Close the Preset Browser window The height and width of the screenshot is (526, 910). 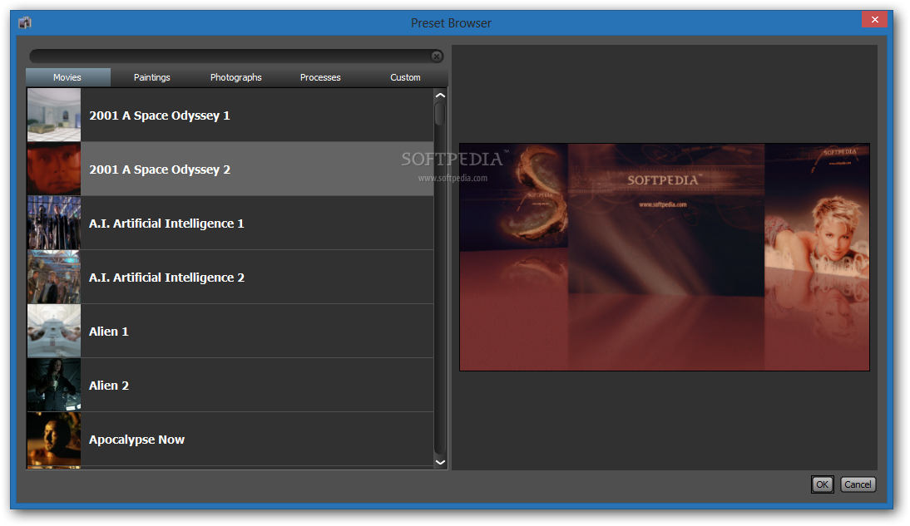tap(874, 20)
